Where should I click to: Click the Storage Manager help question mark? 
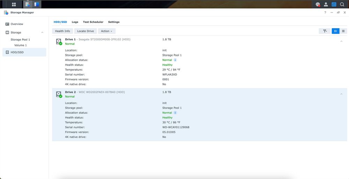tap(325, 13)
